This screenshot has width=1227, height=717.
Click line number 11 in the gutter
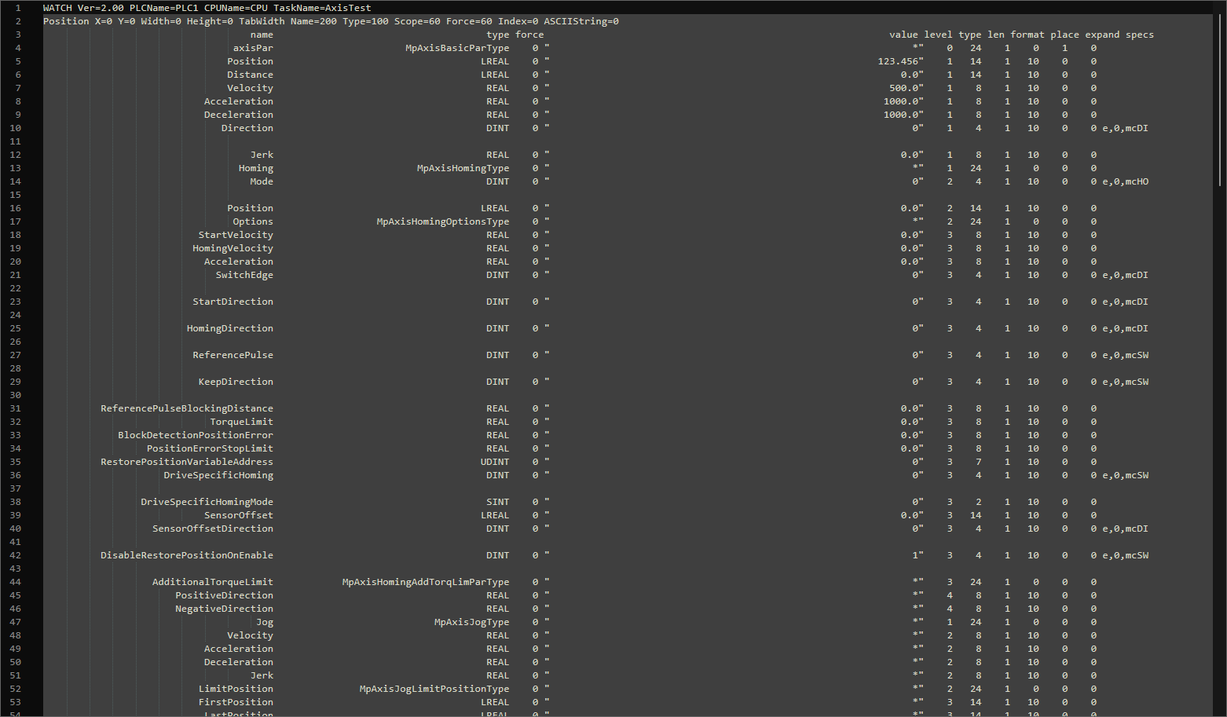pyautogui.click(x=16, y=141)
